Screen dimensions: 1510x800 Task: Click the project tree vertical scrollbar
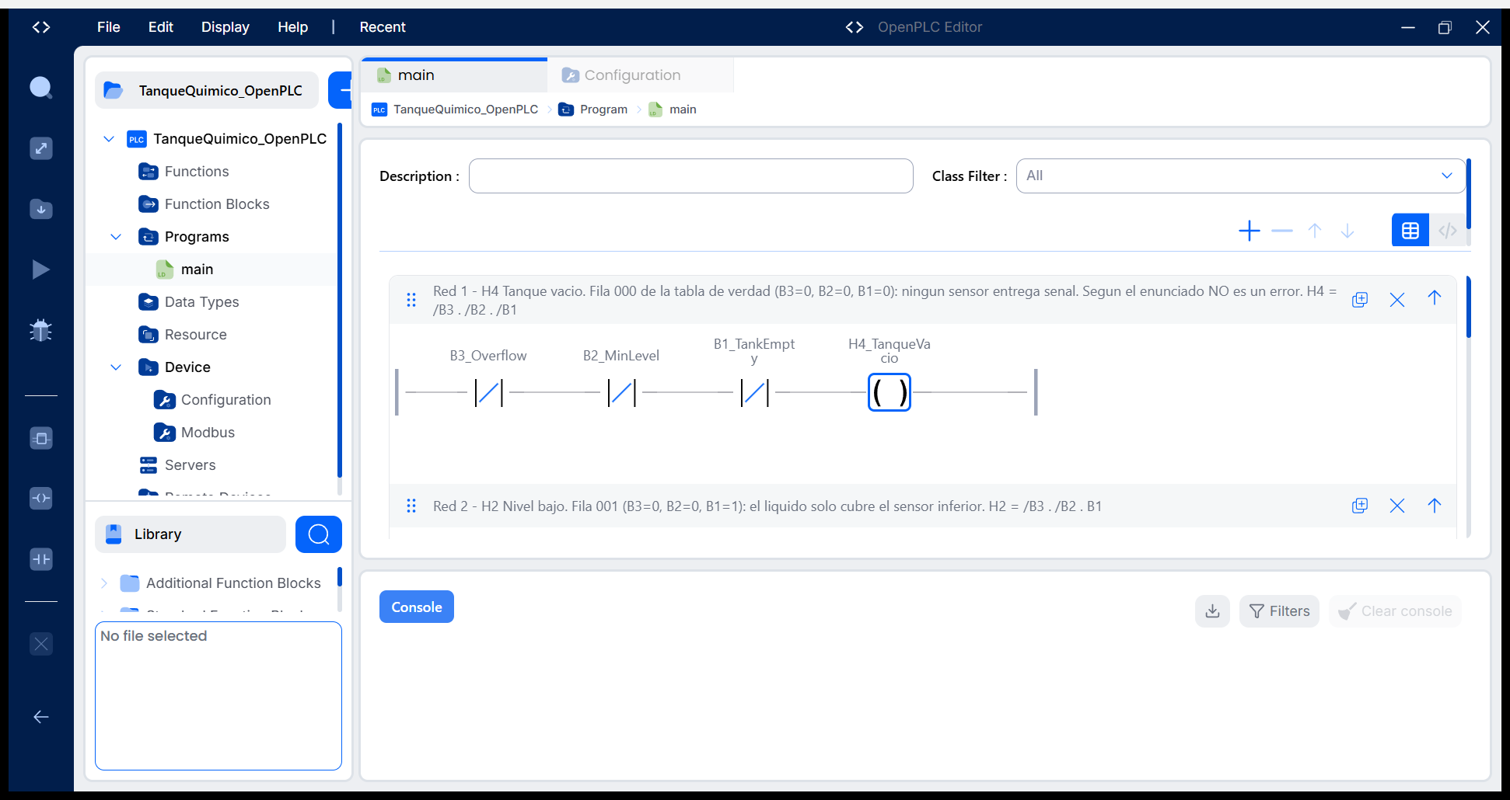click(x=340, y=300)
